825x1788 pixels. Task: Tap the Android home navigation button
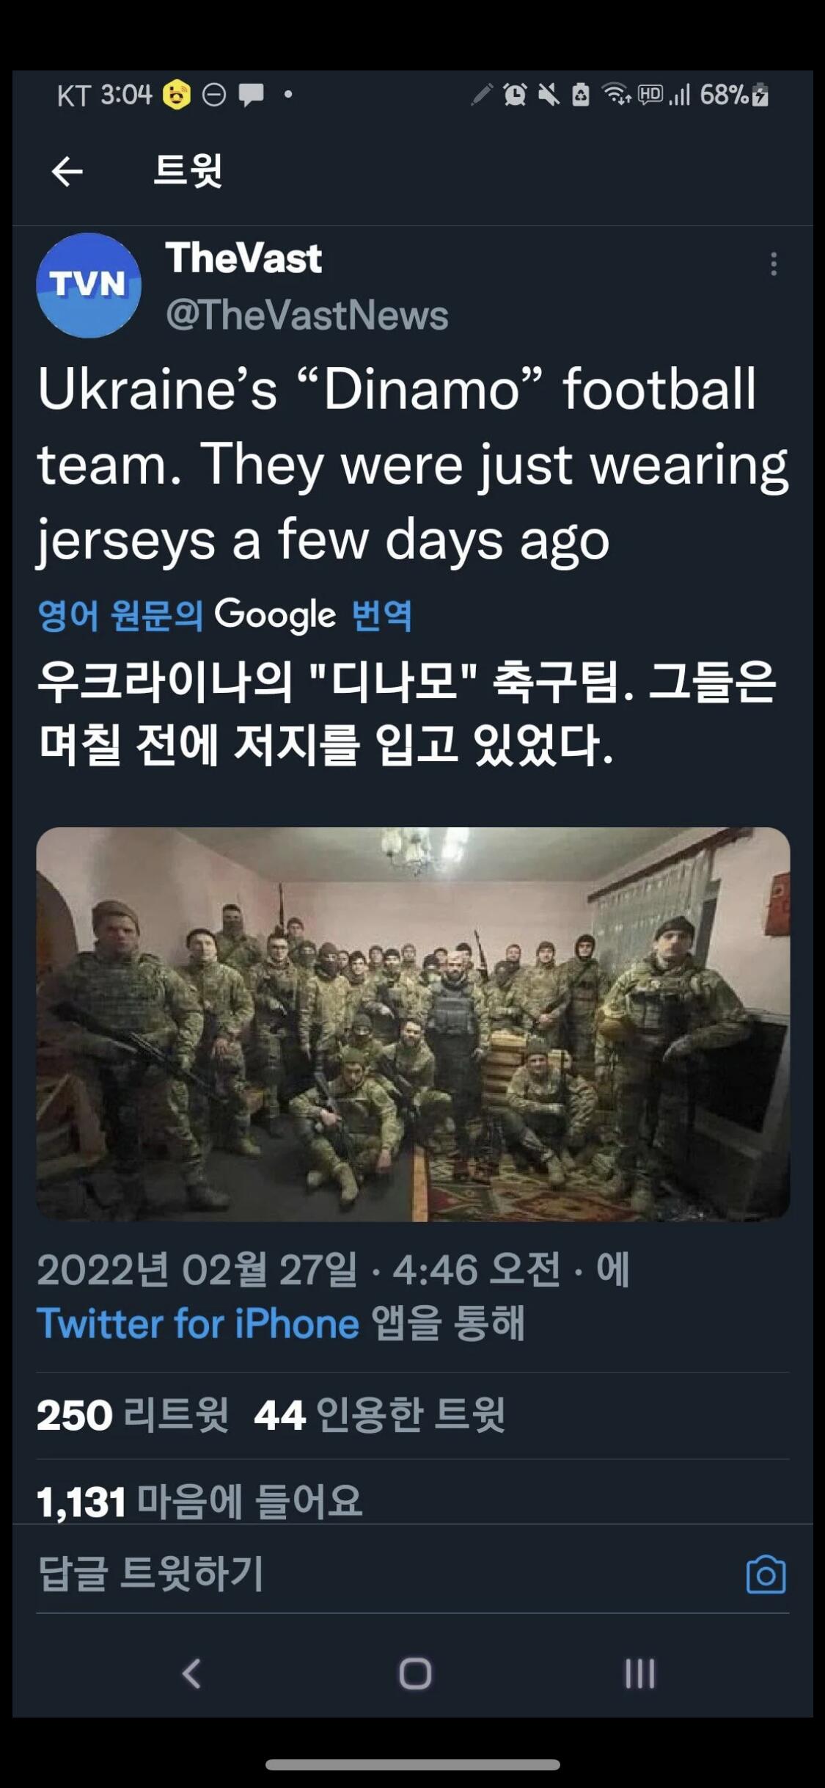[415, 1673]
